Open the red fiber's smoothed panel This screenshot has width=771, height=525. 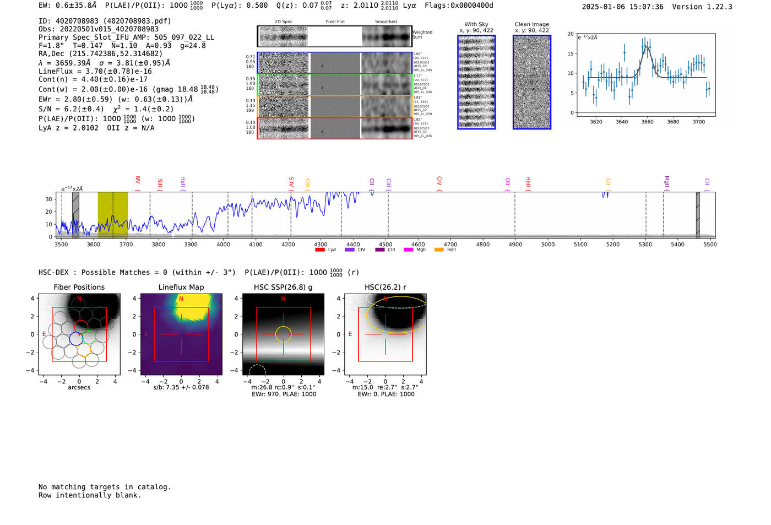(386, 128)
